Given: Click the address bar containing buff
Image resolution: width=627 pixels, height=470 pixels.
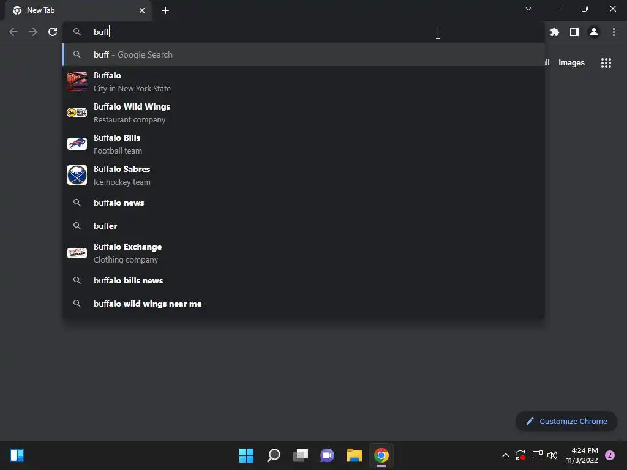Looking at the screenshot, I should 303,32.
